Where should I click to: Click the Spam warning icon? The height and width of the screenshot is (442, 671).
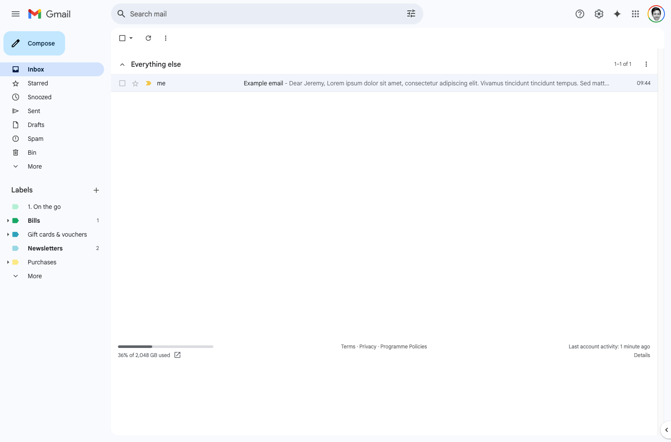pyautogui.click(x=16, y=139)
